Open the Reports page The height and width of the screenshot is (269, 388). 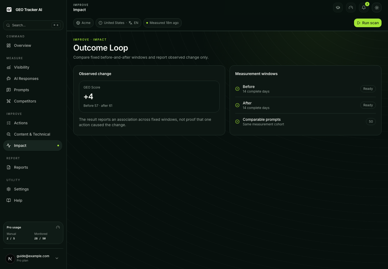point(33,167)
